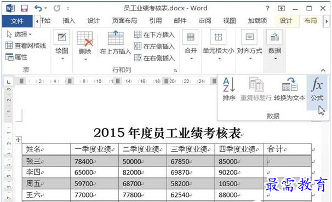The image size is (332, 202).
Task: Click 重复标题行 repeat header rows
Action: click(x=256, y=89)
